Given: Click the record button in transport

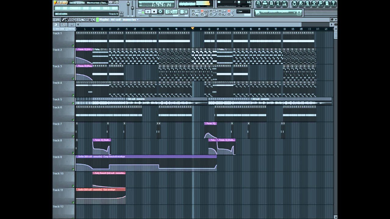Looking at the screenshot, I should point(160,12).
